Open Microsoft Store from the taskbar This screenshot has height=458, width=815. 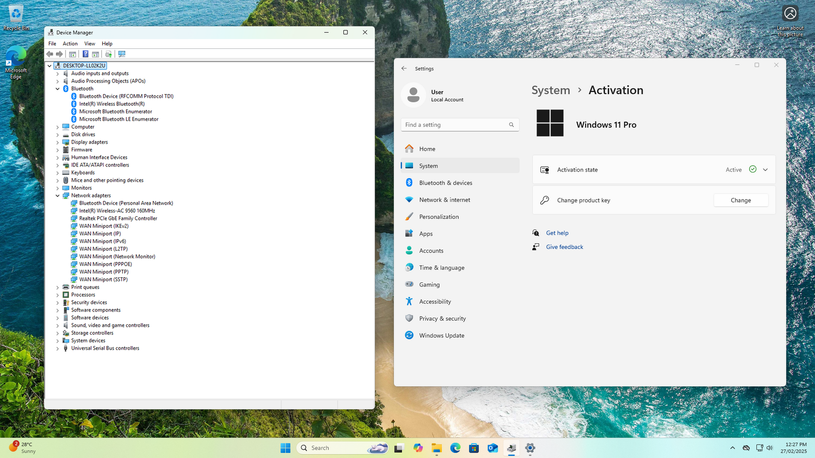coord(474,448)
